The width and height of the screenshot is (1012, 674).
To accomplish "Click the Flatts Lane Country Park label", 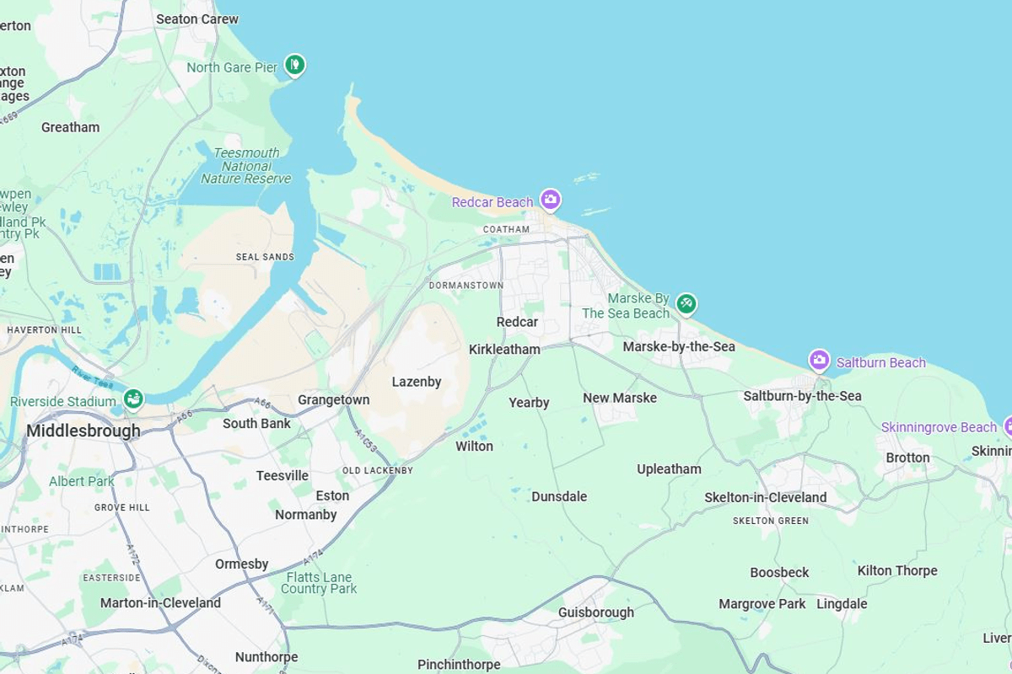I will click(319, 583).
